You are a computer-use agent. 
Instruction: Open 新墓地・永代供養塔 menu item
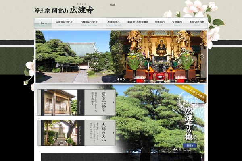click(138, 23)
